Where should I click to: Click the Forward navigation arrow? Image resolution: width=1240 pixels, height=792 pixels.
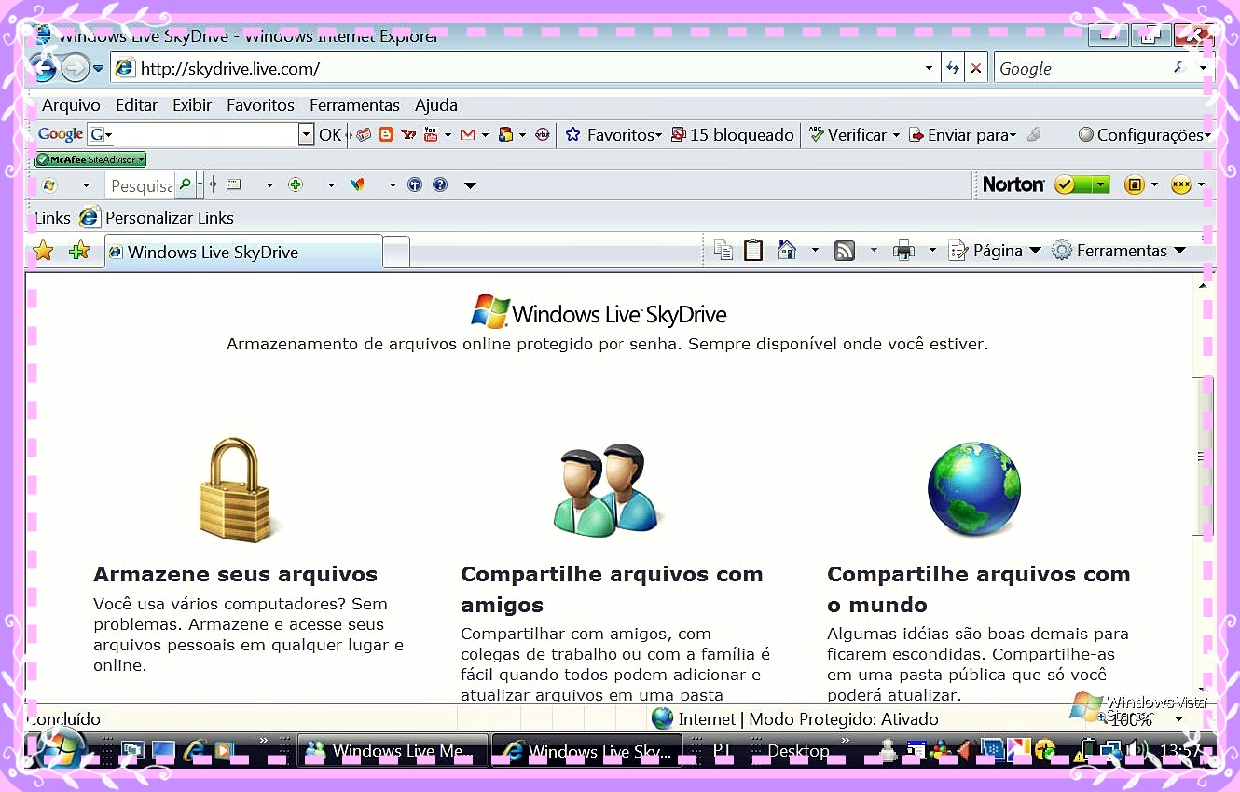pos(75,68)
